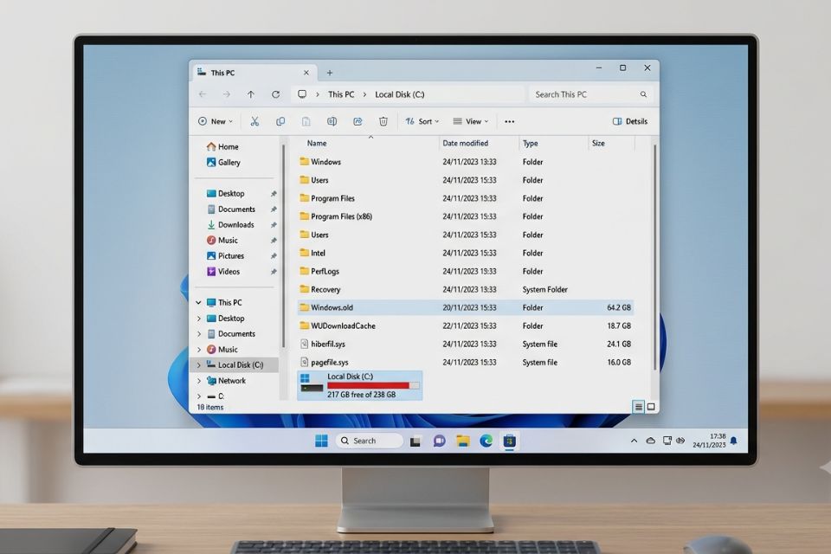Switch to large thumbnails view toggle
This screenshot has height=554, width=831.
click(651, 407)
